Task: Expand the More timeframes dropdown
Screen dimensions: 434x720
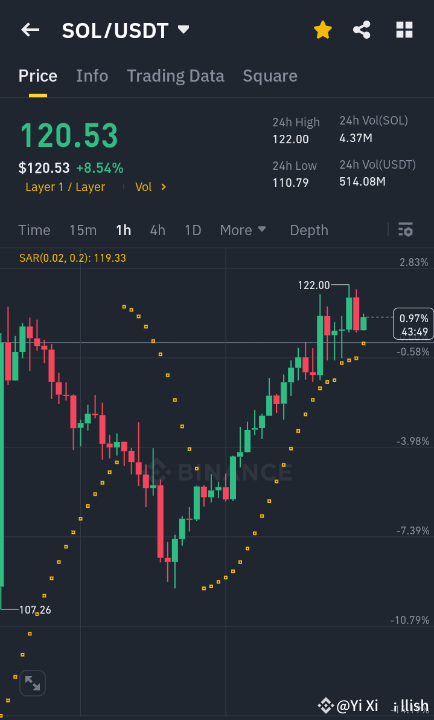Action: pos(243,230)
